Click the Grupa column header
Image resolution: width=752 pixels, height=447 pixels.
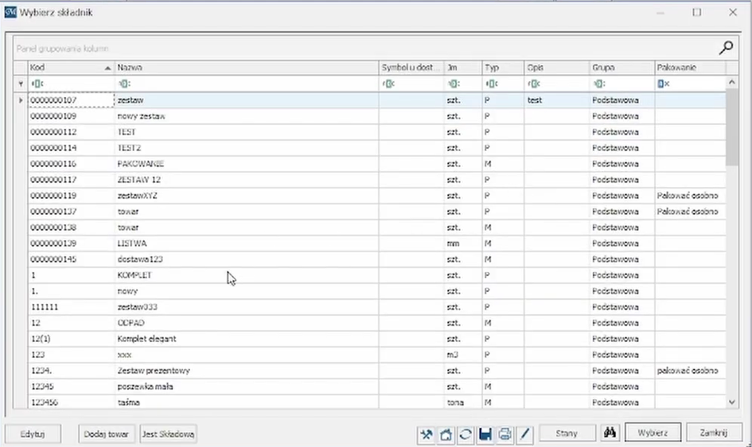pos(621,68)
